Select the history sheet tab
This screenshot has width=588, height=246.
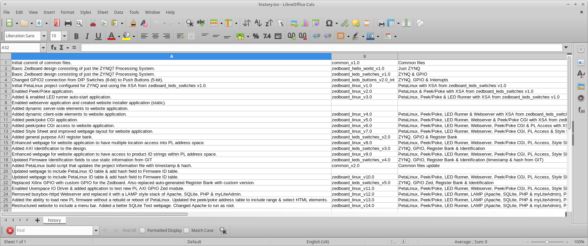click(54, 220)
